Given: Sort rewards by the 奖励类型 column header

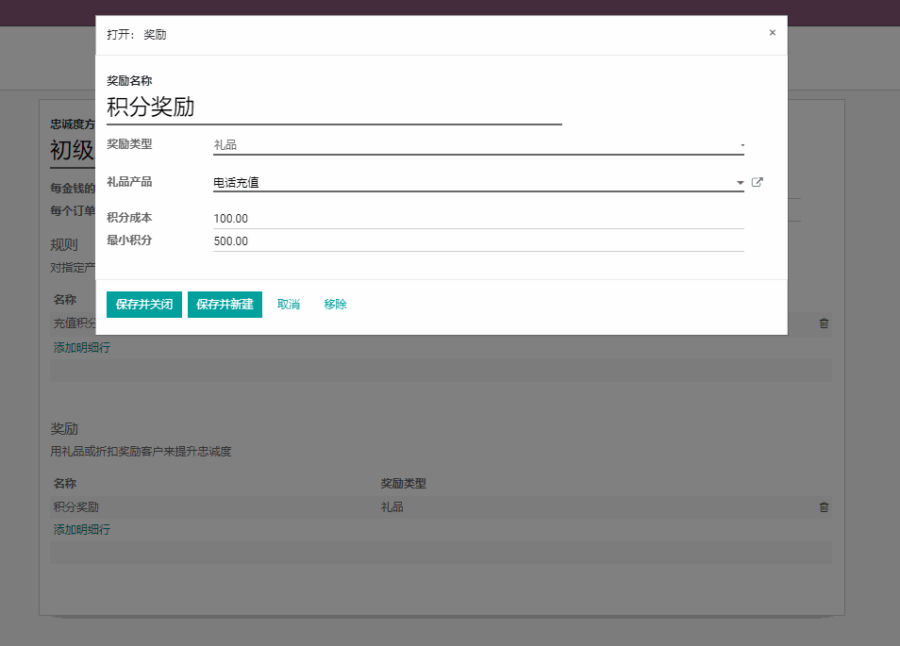Looking at the screenshot, I should [403, 484].
